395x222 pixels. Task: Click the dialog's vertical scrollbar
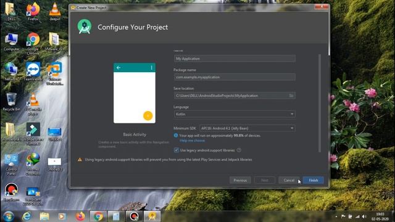320,103
